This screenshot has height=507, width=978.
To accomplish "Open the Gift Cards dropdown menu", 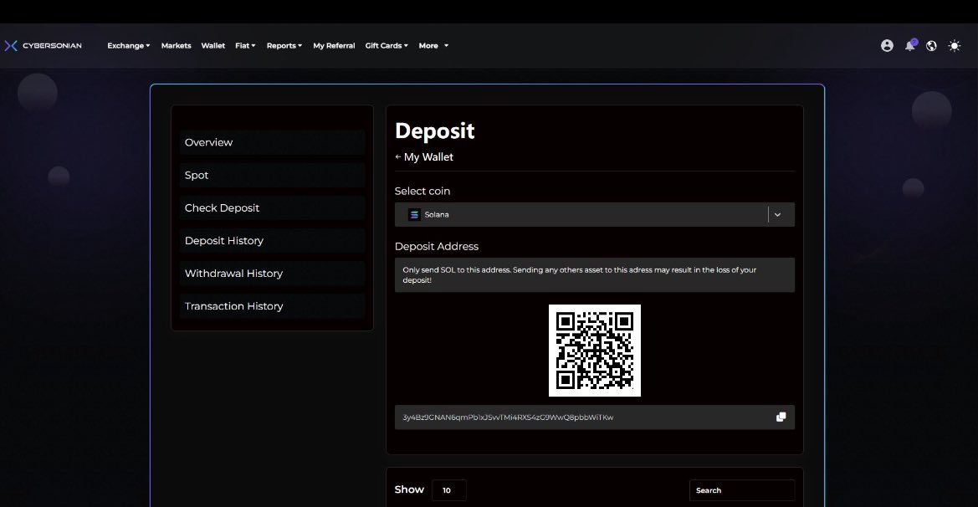I will (x=387, y=45).
